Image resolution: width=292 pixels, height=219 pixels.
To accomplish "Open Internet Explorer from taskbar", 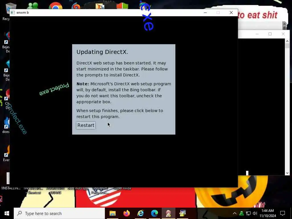I will (x=140, y=213).
